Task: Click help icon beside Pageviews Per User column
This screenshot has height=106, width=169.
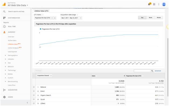Action: pyautogui.click(x=143, y=76)
